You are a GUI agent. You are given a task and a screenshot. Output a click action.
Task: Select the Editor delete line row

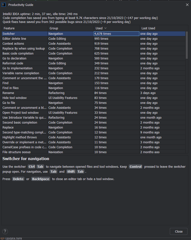93,38
